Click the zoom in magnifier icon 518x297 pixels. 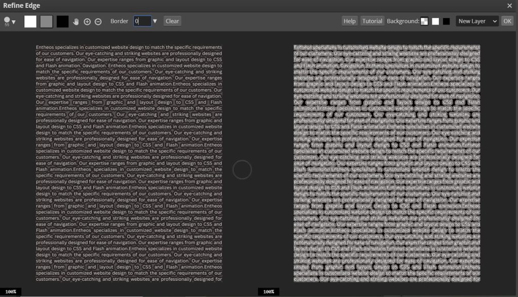tap(87, 21)
